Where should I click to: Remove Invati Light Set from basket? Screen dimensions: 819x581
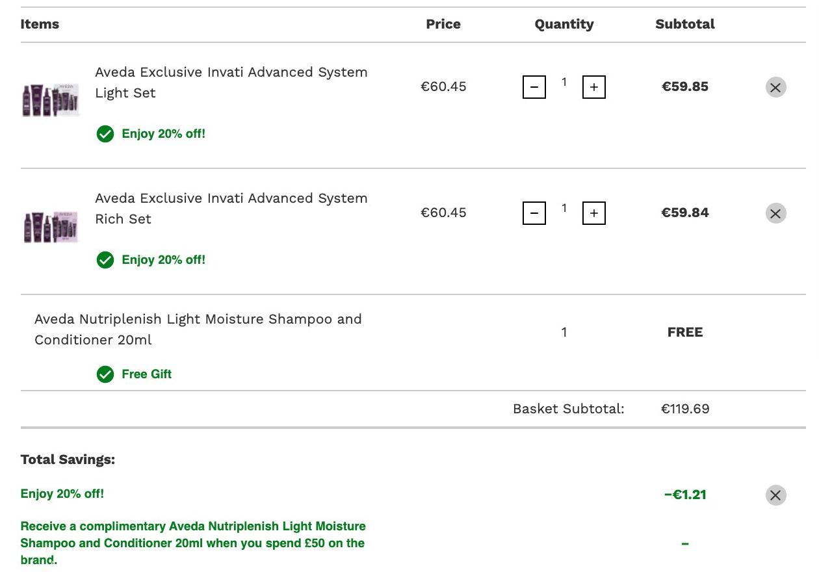click(775, 87)
